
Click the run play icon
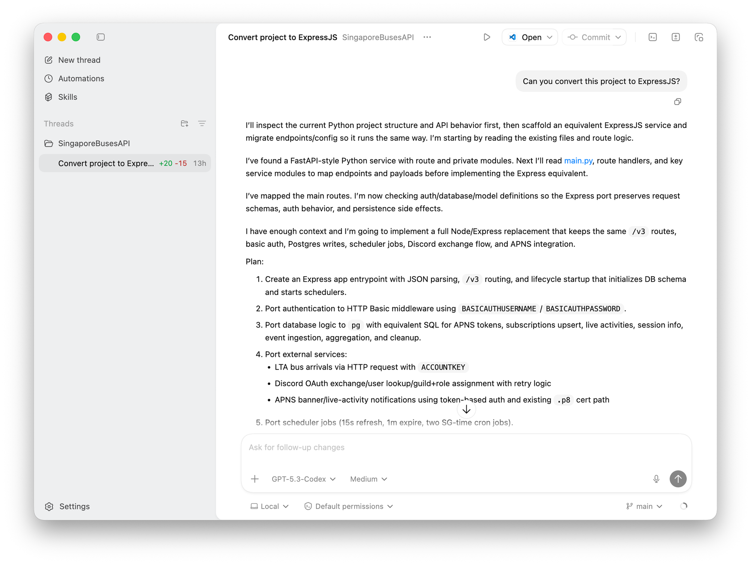pos(487,37)
